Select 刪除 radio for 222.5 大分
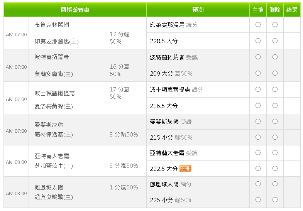The width and height of the screenshot is (303, 211). (x=275, y=169)
